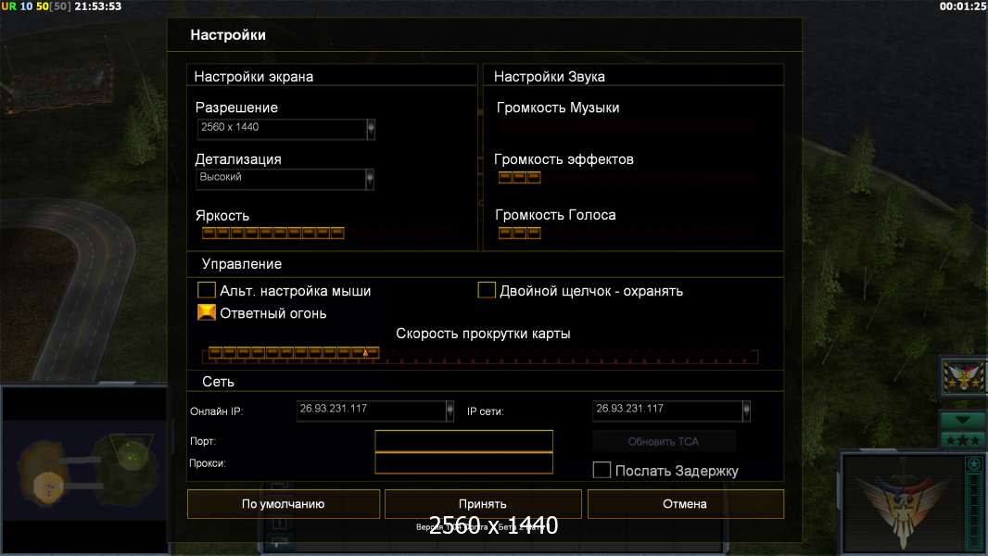The image size is (988, 556).
Task: Enable the Альт. настройка мыши checkbox
Action: click(x=207, y=291)
